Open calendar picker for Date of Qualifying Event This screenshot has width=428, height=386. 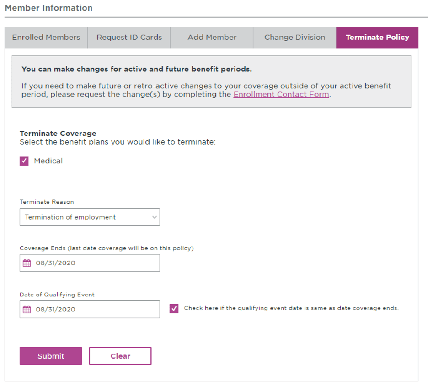point(27,310)
